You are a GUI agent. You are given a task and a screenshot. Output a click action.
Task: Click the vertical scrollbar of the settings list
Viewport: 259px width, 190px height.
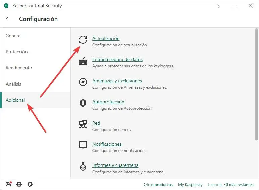coord(256,84)
